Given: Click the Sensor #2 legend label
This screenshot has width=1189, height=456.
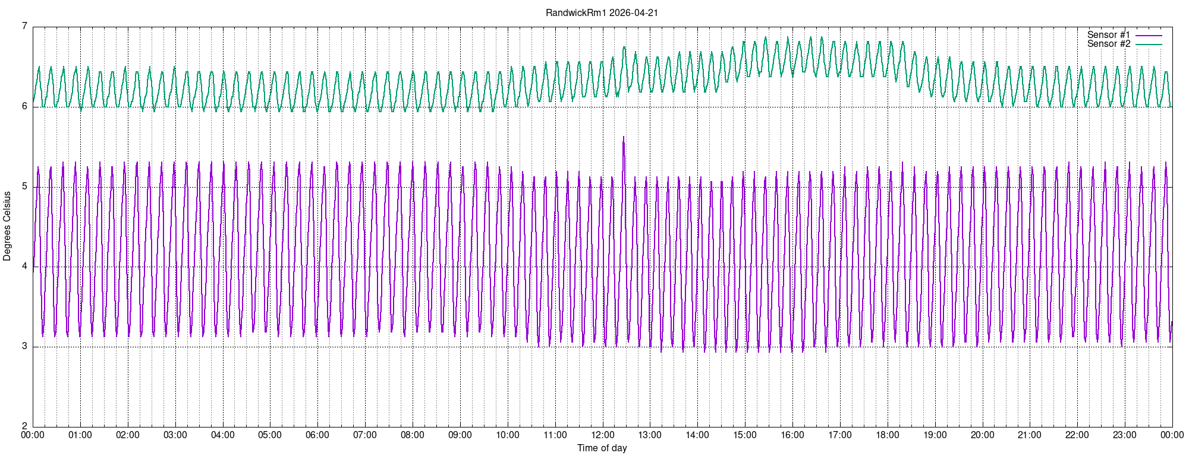Looking at the screenshot, I should (x=1109, y=44).
